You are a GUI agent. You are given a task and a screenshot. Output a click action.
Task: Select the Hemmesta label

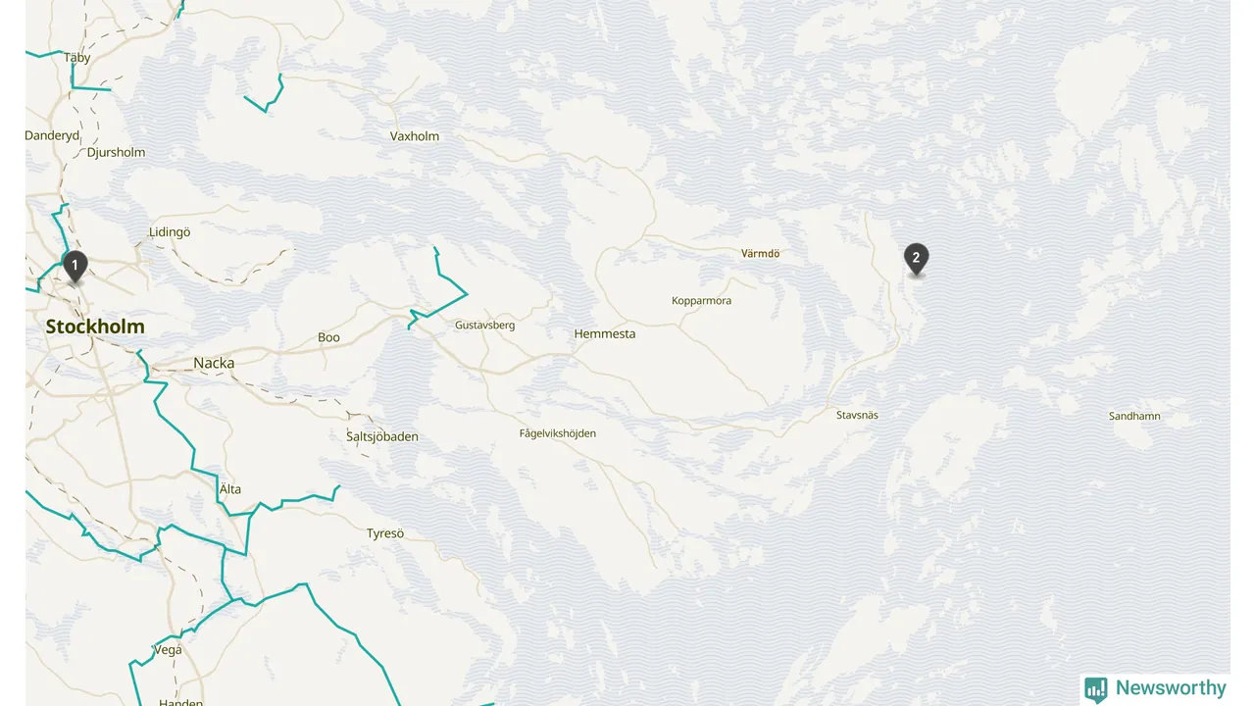coord(605,334)
